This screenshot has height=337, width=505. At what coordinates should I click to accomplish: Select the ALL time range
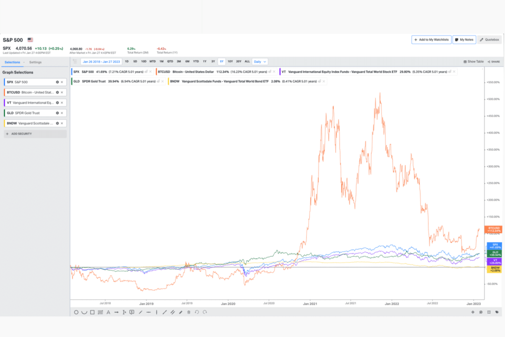[x=247, y=62]
